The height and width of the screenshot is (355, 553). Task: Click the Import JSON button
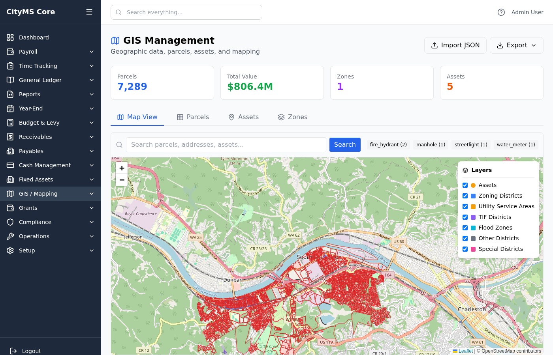pos(455,45)
